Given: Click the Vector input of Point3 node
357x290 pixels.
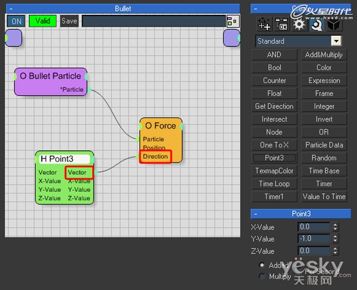Looking at the screenshot, I should pyautogui.click(x=48, y=173).
